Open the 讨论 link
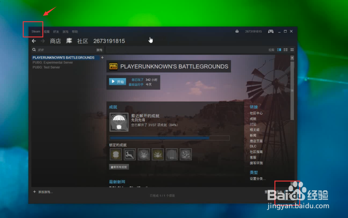This screenshot has width=348, height=218. tap(253, 124)
